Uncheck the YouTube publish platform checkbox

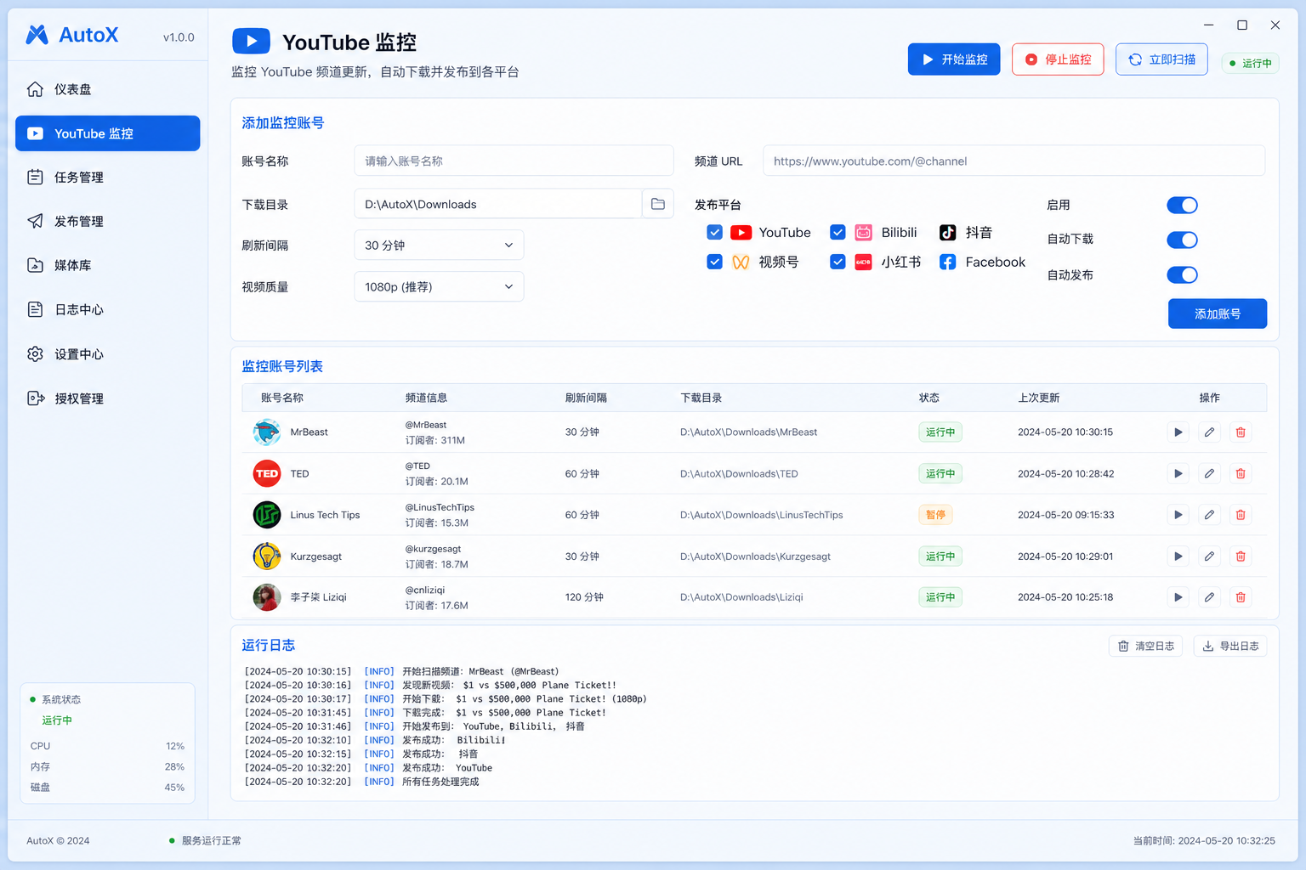click(x=715, y=233)
